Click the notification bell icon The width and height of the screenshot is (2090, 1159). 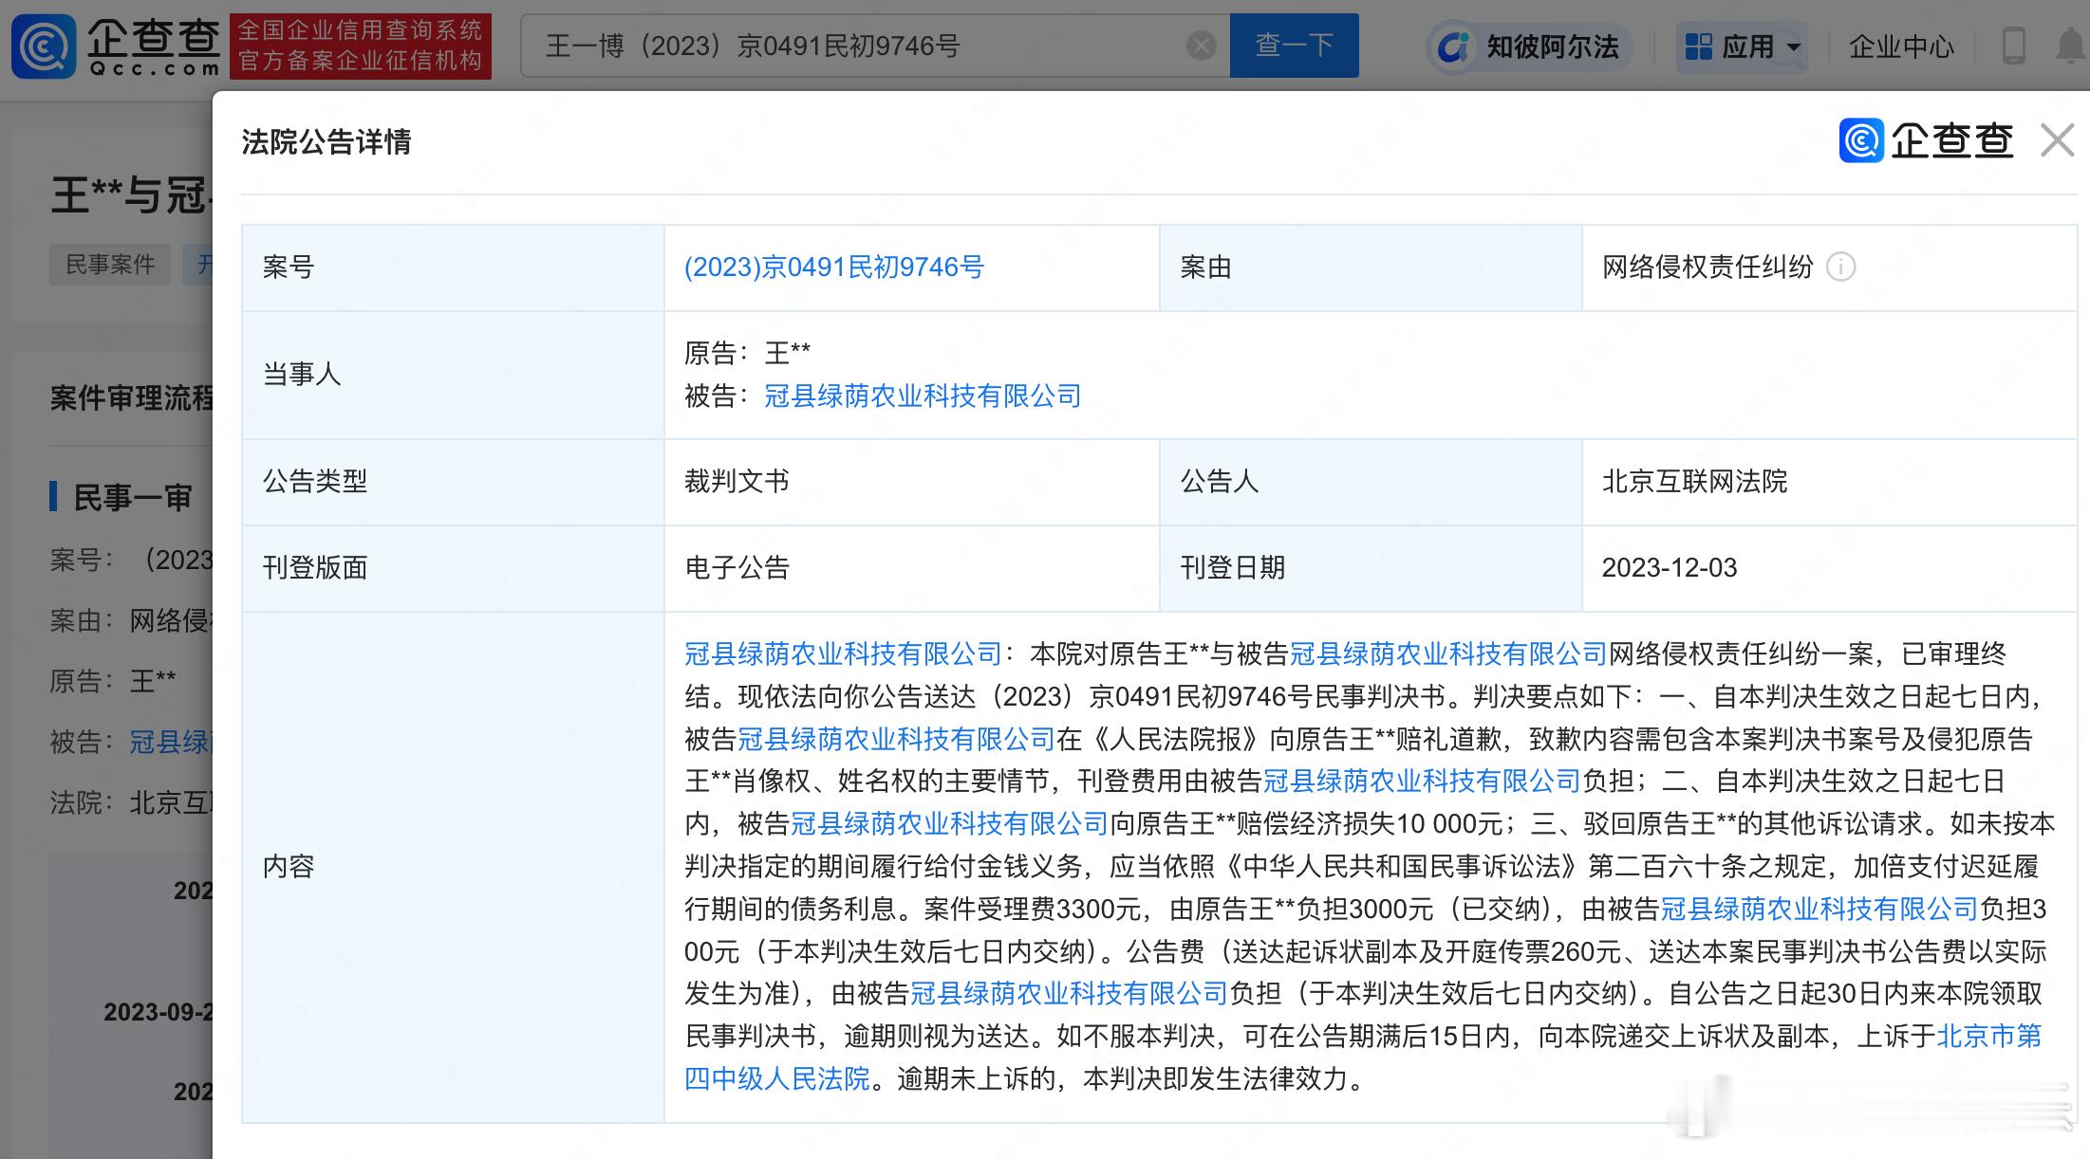pyautogui.click(x=2071, y=46)
